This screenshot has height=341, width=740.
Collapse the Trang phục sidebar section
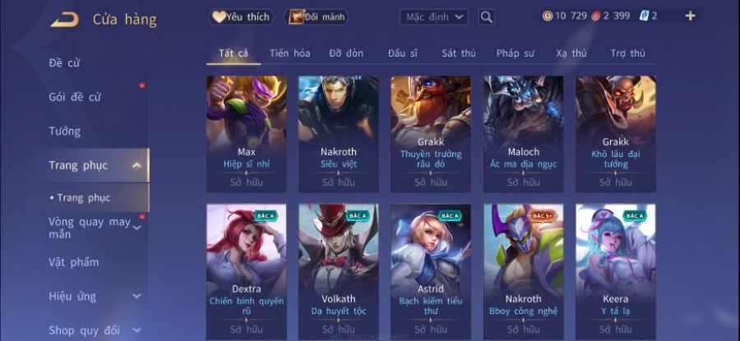(x=136, y=165)
